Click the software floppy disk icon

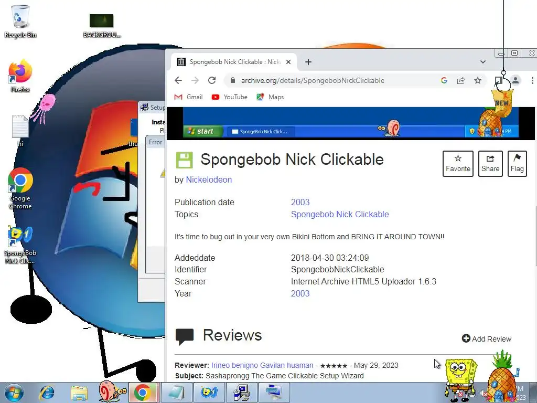[x=184, y=161]
